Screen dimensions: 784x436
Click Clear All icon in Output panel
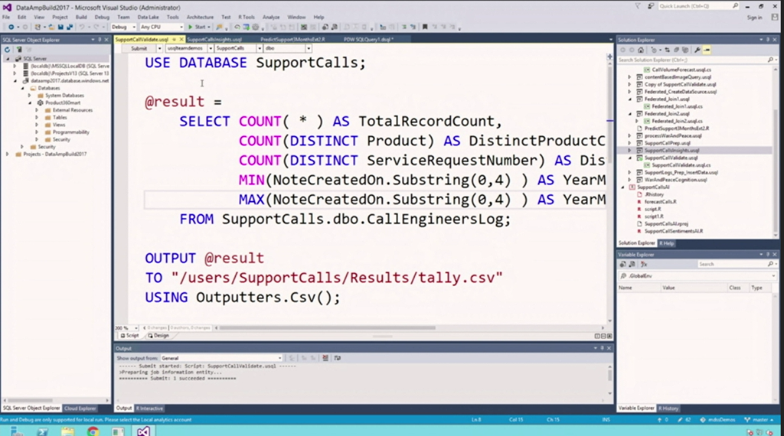[325, 358]
